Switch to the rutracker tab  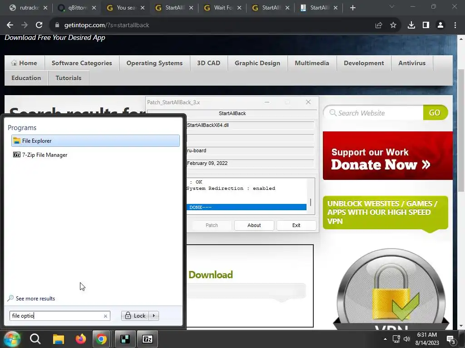tap(25, 8)
